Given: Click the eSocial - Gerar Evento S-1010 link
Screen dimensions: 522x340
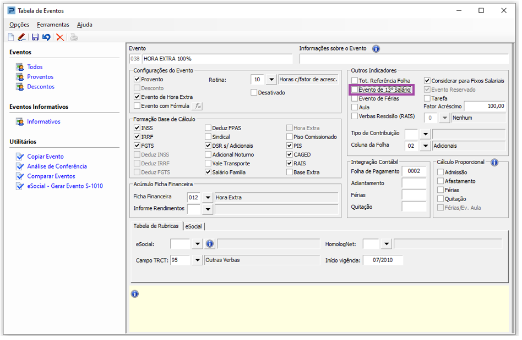Looking at the screenshot, I should click(x=65, y=186).
